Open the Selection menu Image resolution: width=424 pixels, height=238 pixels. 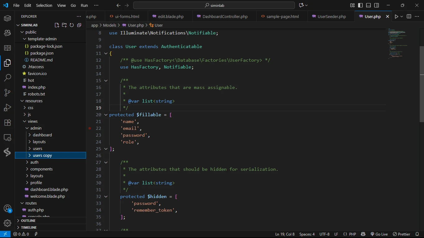pyautogui.click(x=44, y=5)
